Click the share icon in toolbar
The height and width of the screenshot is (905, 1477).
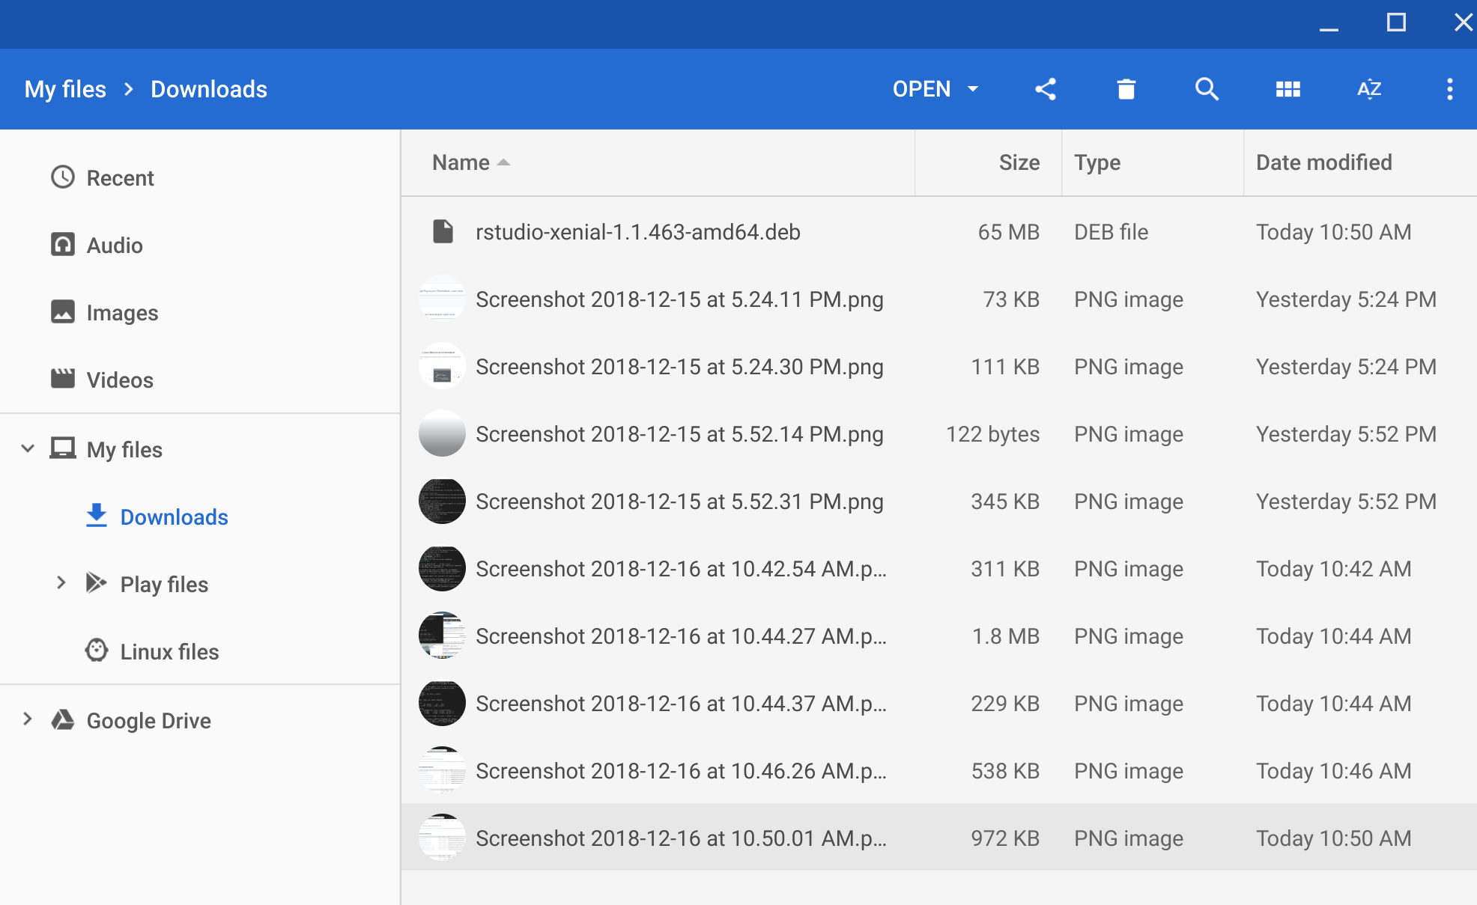(x=1046, y=89)
